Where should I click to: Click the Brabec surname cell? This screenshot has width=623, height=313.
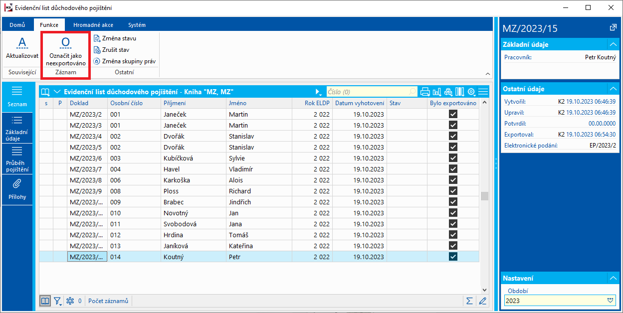pyautogui.click(x=193, y=202)
